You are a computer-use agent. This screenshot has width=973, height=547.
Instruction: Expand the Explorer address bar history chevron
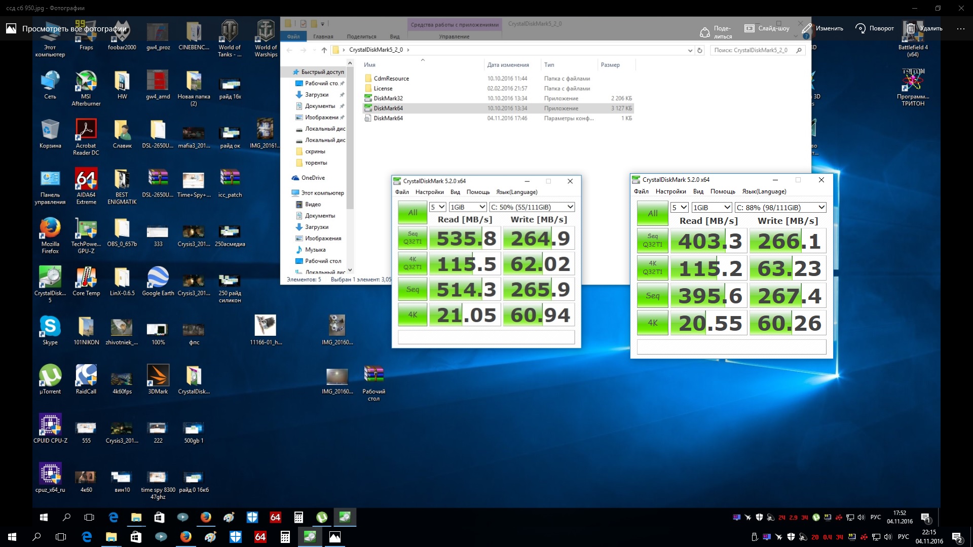pos(690,50)
